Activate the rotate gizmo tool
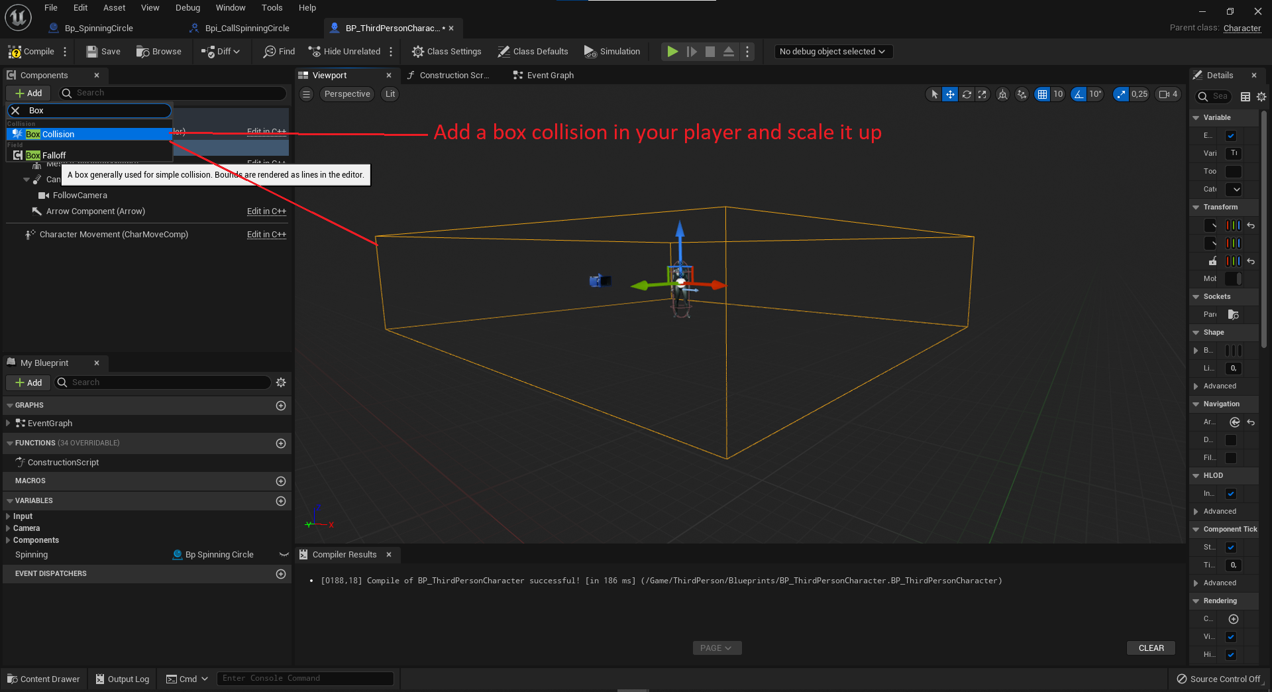 pyautogui.click(x=967, y=94)
